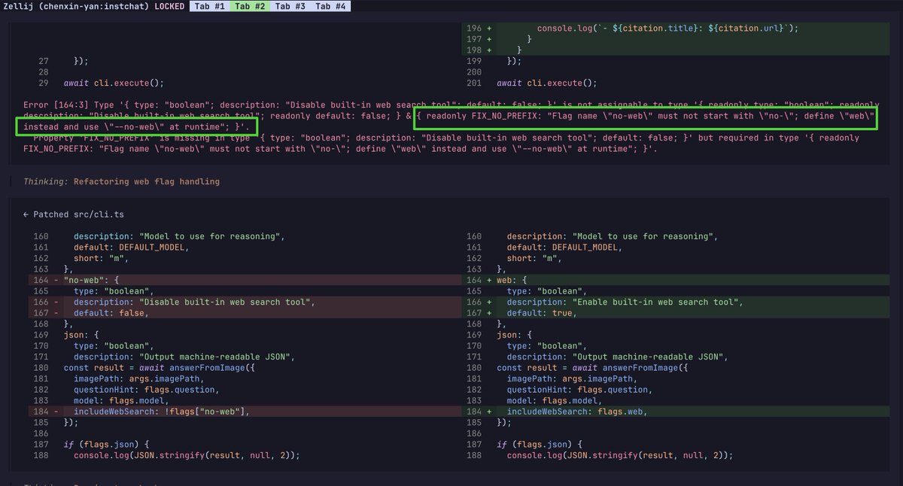Switch to Zellij Tab #1
This screenshot has width=903, height=486.
click(x=209, y=6)
